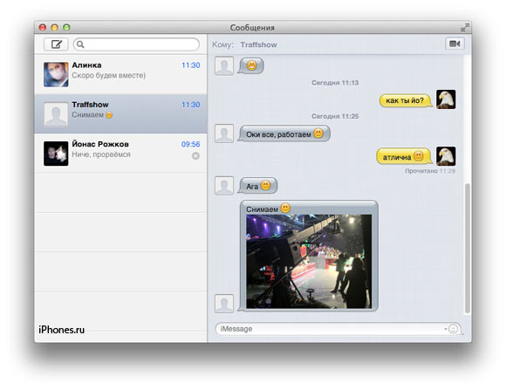506x390 pixels.
Task: Click the "Снимаем" caption in chat
Action: 262,209
